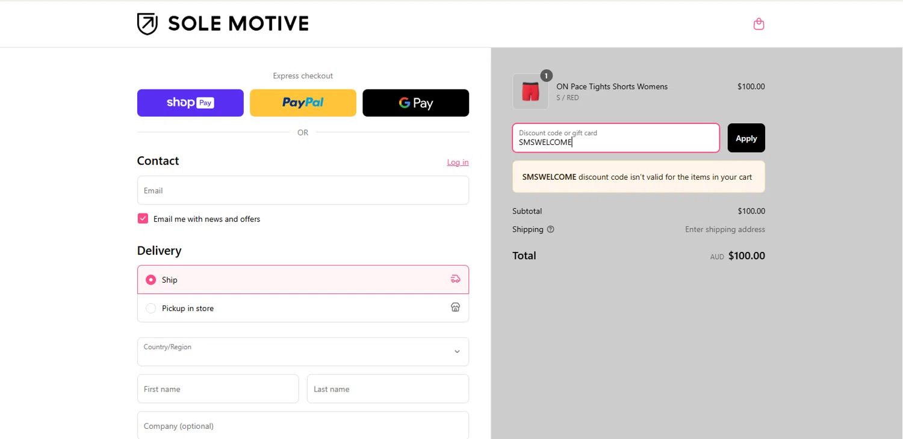Click the discount code or gift card field
Viewport: 903px width, 439px height.
click(x=616, y=138)
